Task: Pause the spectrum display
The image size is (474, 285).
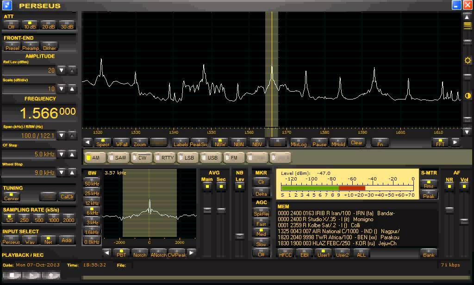Action: (319, 142)
